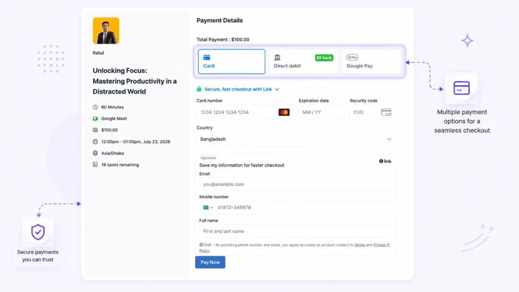Viewport: 519px width, 292px height.
Task: Focus the CVC security code field
Action: [x=373, y=112]
